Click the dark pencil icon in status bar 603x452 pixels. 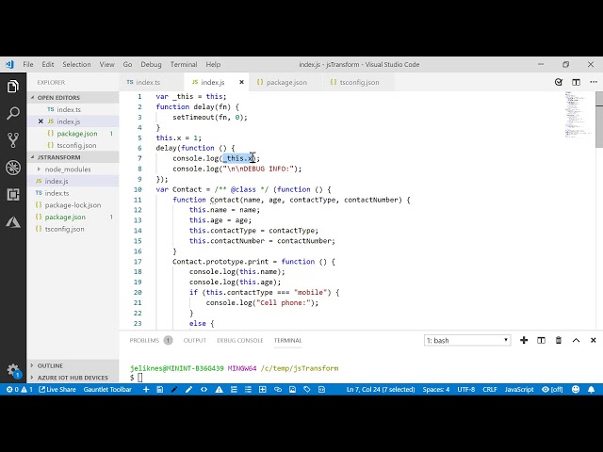pos(174,389)
